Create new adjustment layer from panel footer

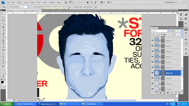click(x=168, y=93)
